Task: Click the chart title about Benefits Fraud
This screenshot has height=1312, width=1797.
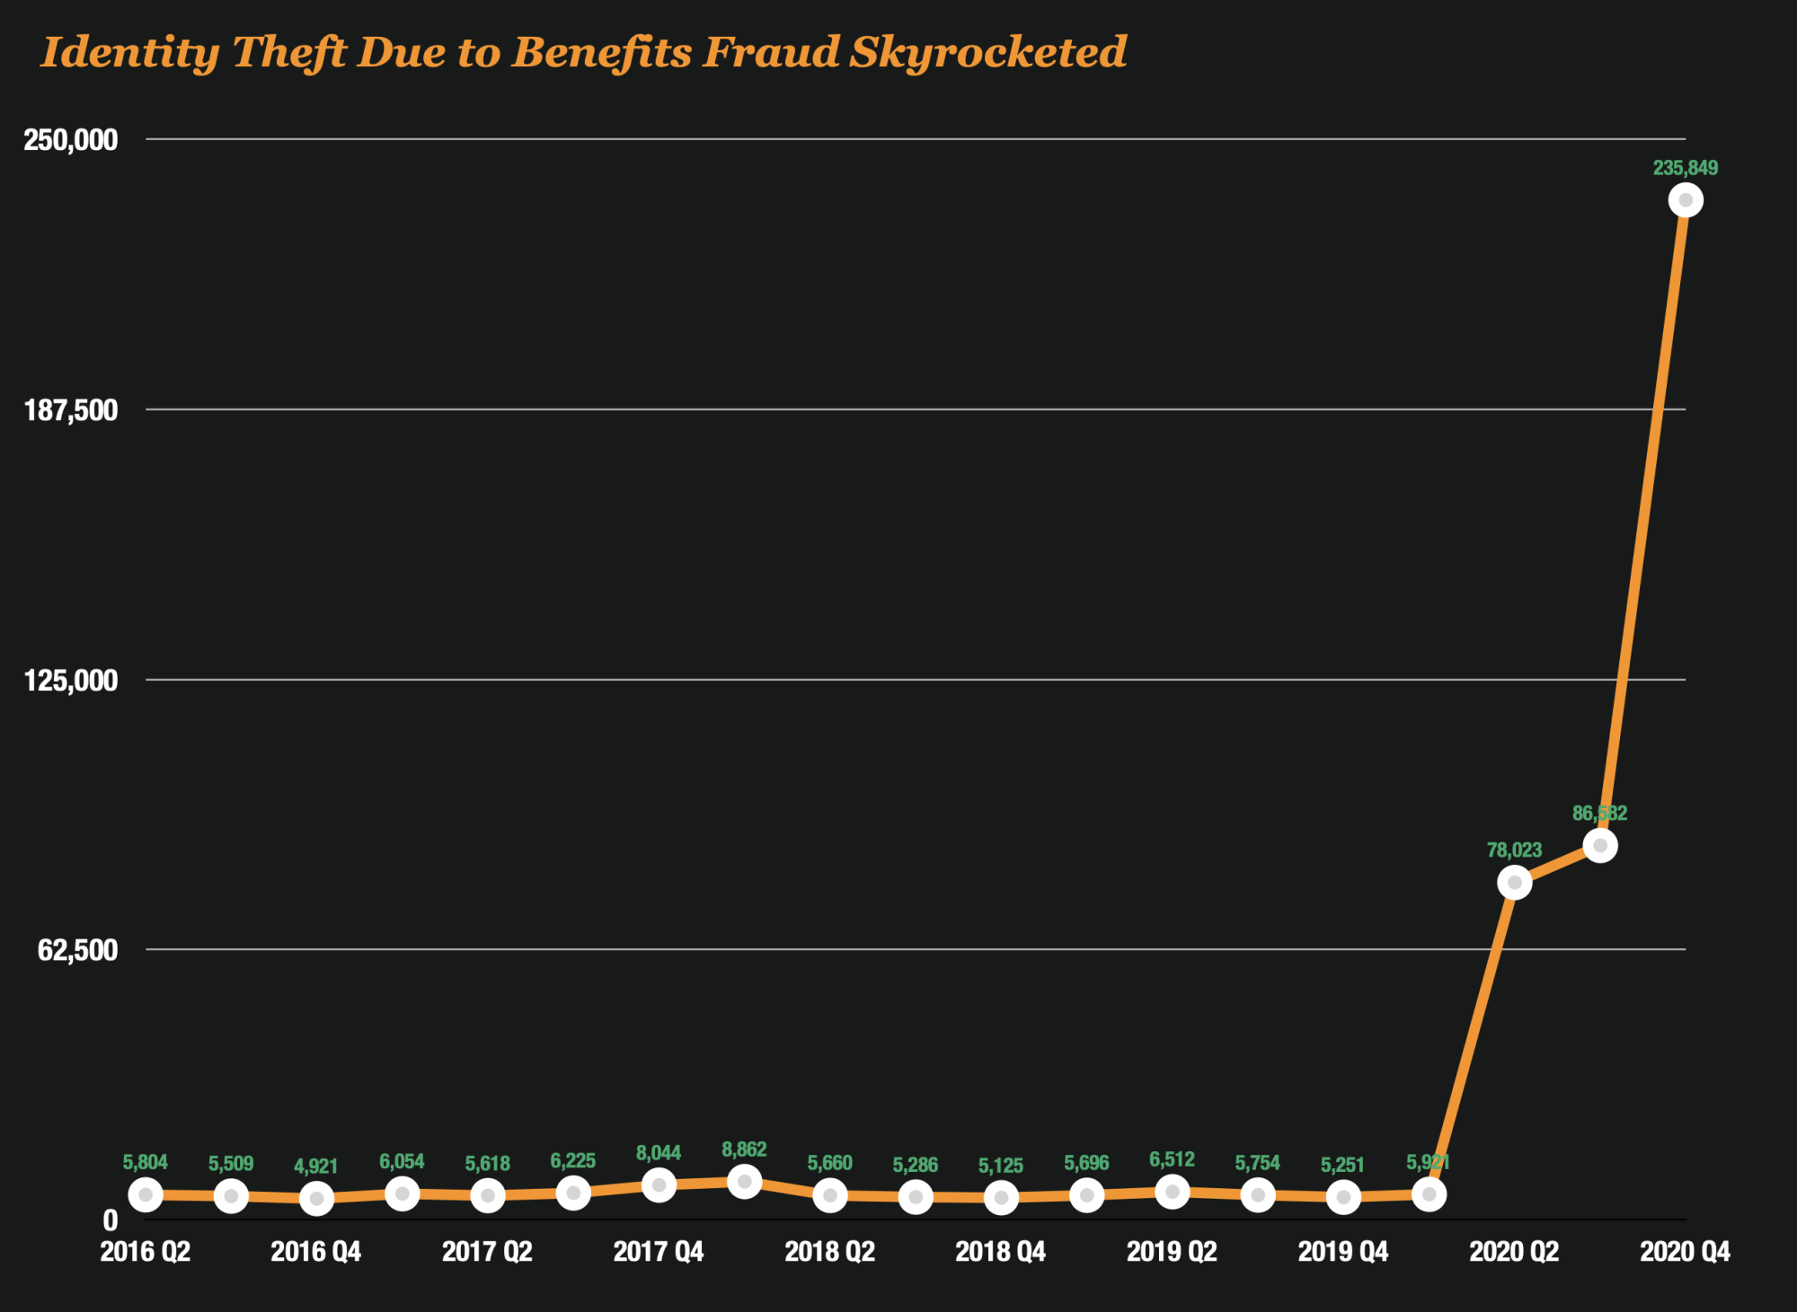Action: click(x=584, y=52)
